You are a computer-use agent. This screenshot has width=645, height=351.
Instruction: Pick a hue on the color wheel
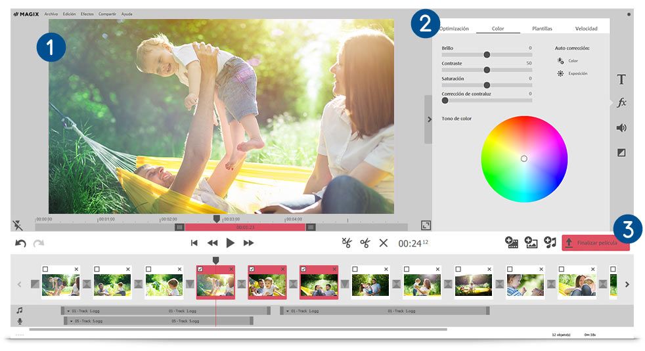[524, 159]
